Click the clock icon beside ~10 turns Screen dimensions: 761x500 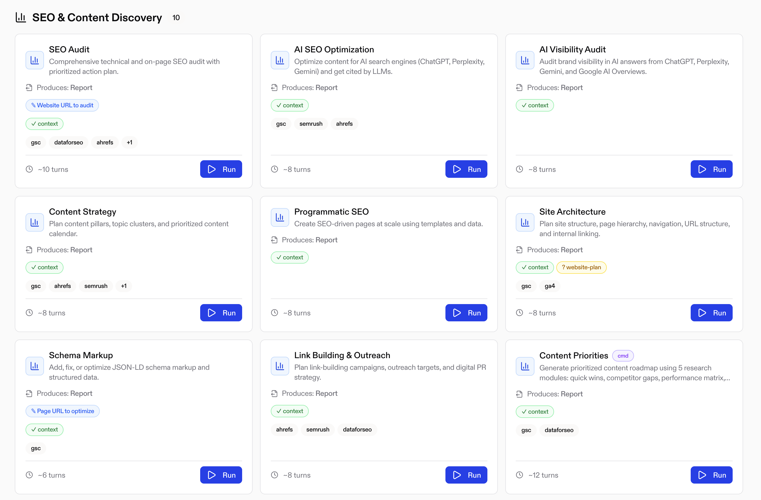[x=29, y=169]
